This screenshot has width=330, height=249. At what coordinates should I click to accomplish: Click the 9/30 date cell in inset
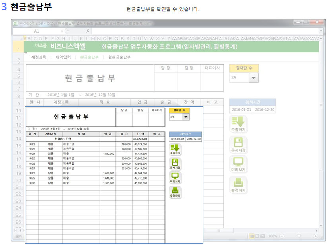(32, 183)
